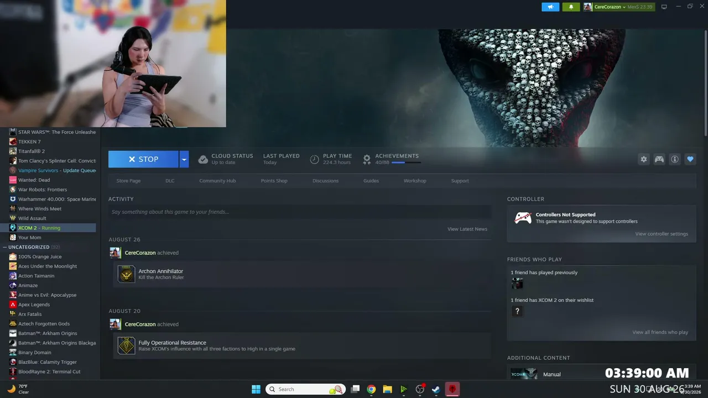Open the Steam notifications bell
The width and height of the screenshot is (708, 398).
point(571,7)
